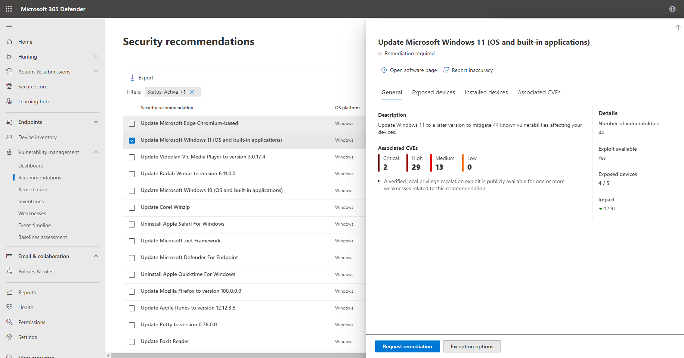
Task: Click the Reports chart icon
Action: (9, 292)
